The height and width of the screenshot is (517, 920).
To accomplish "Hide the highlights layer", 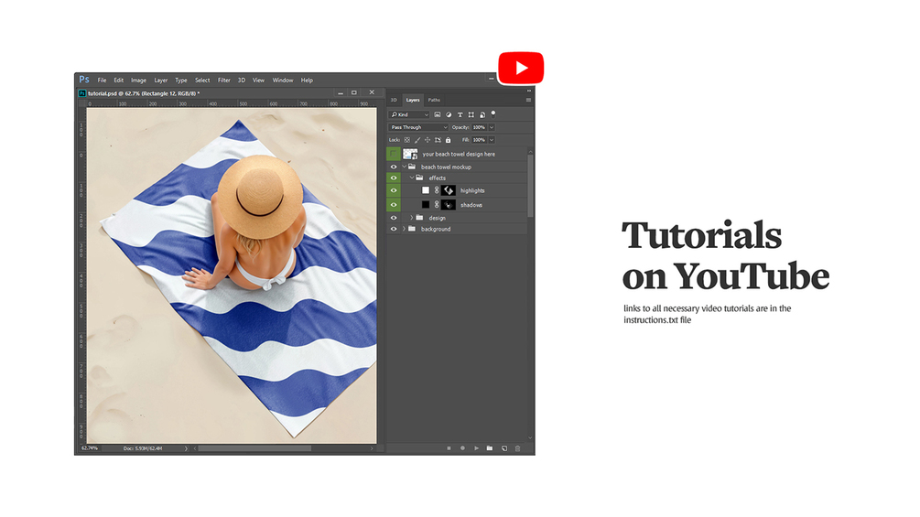I will (x=394, y=190).
